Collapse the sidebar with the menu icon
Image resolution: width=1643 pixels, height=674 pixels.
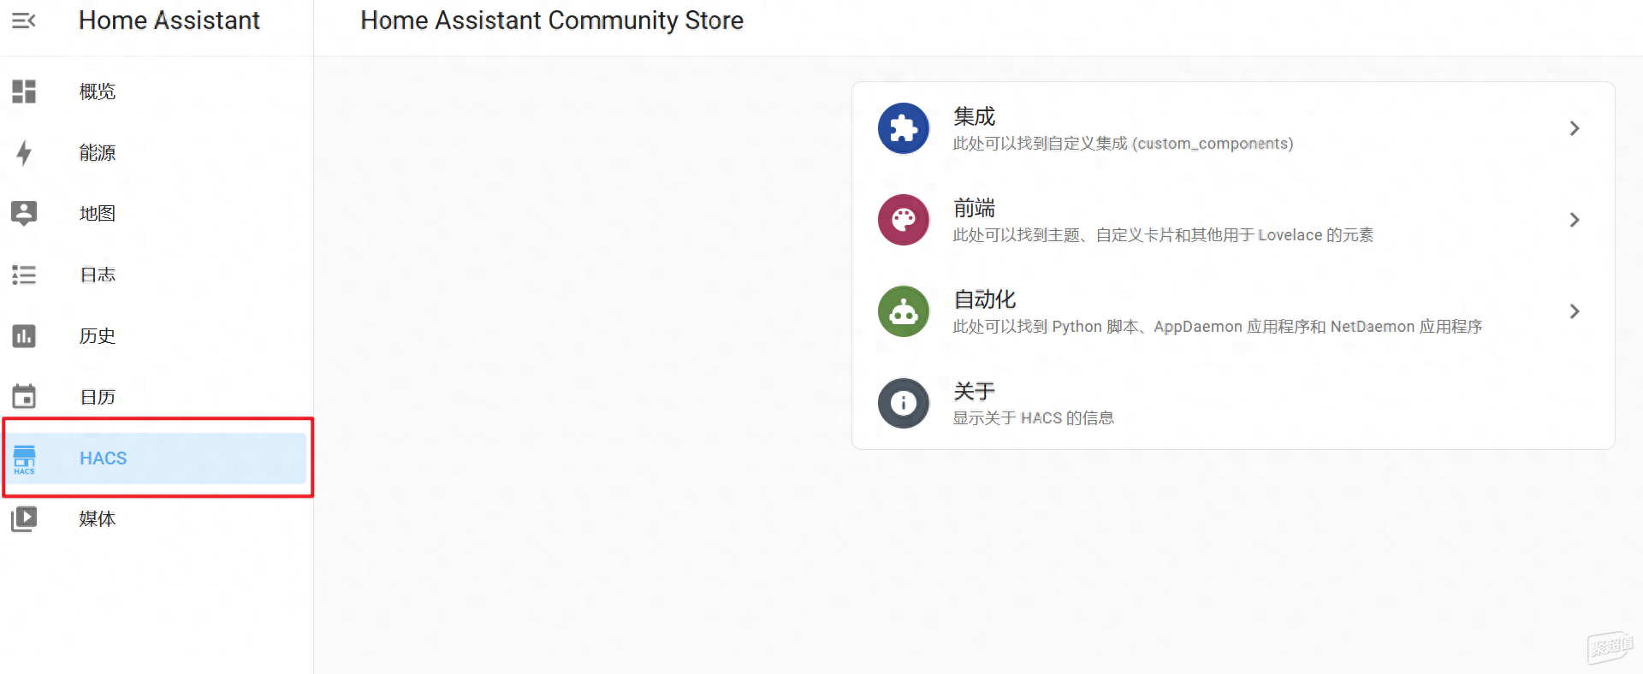click(x=24, y=21)
